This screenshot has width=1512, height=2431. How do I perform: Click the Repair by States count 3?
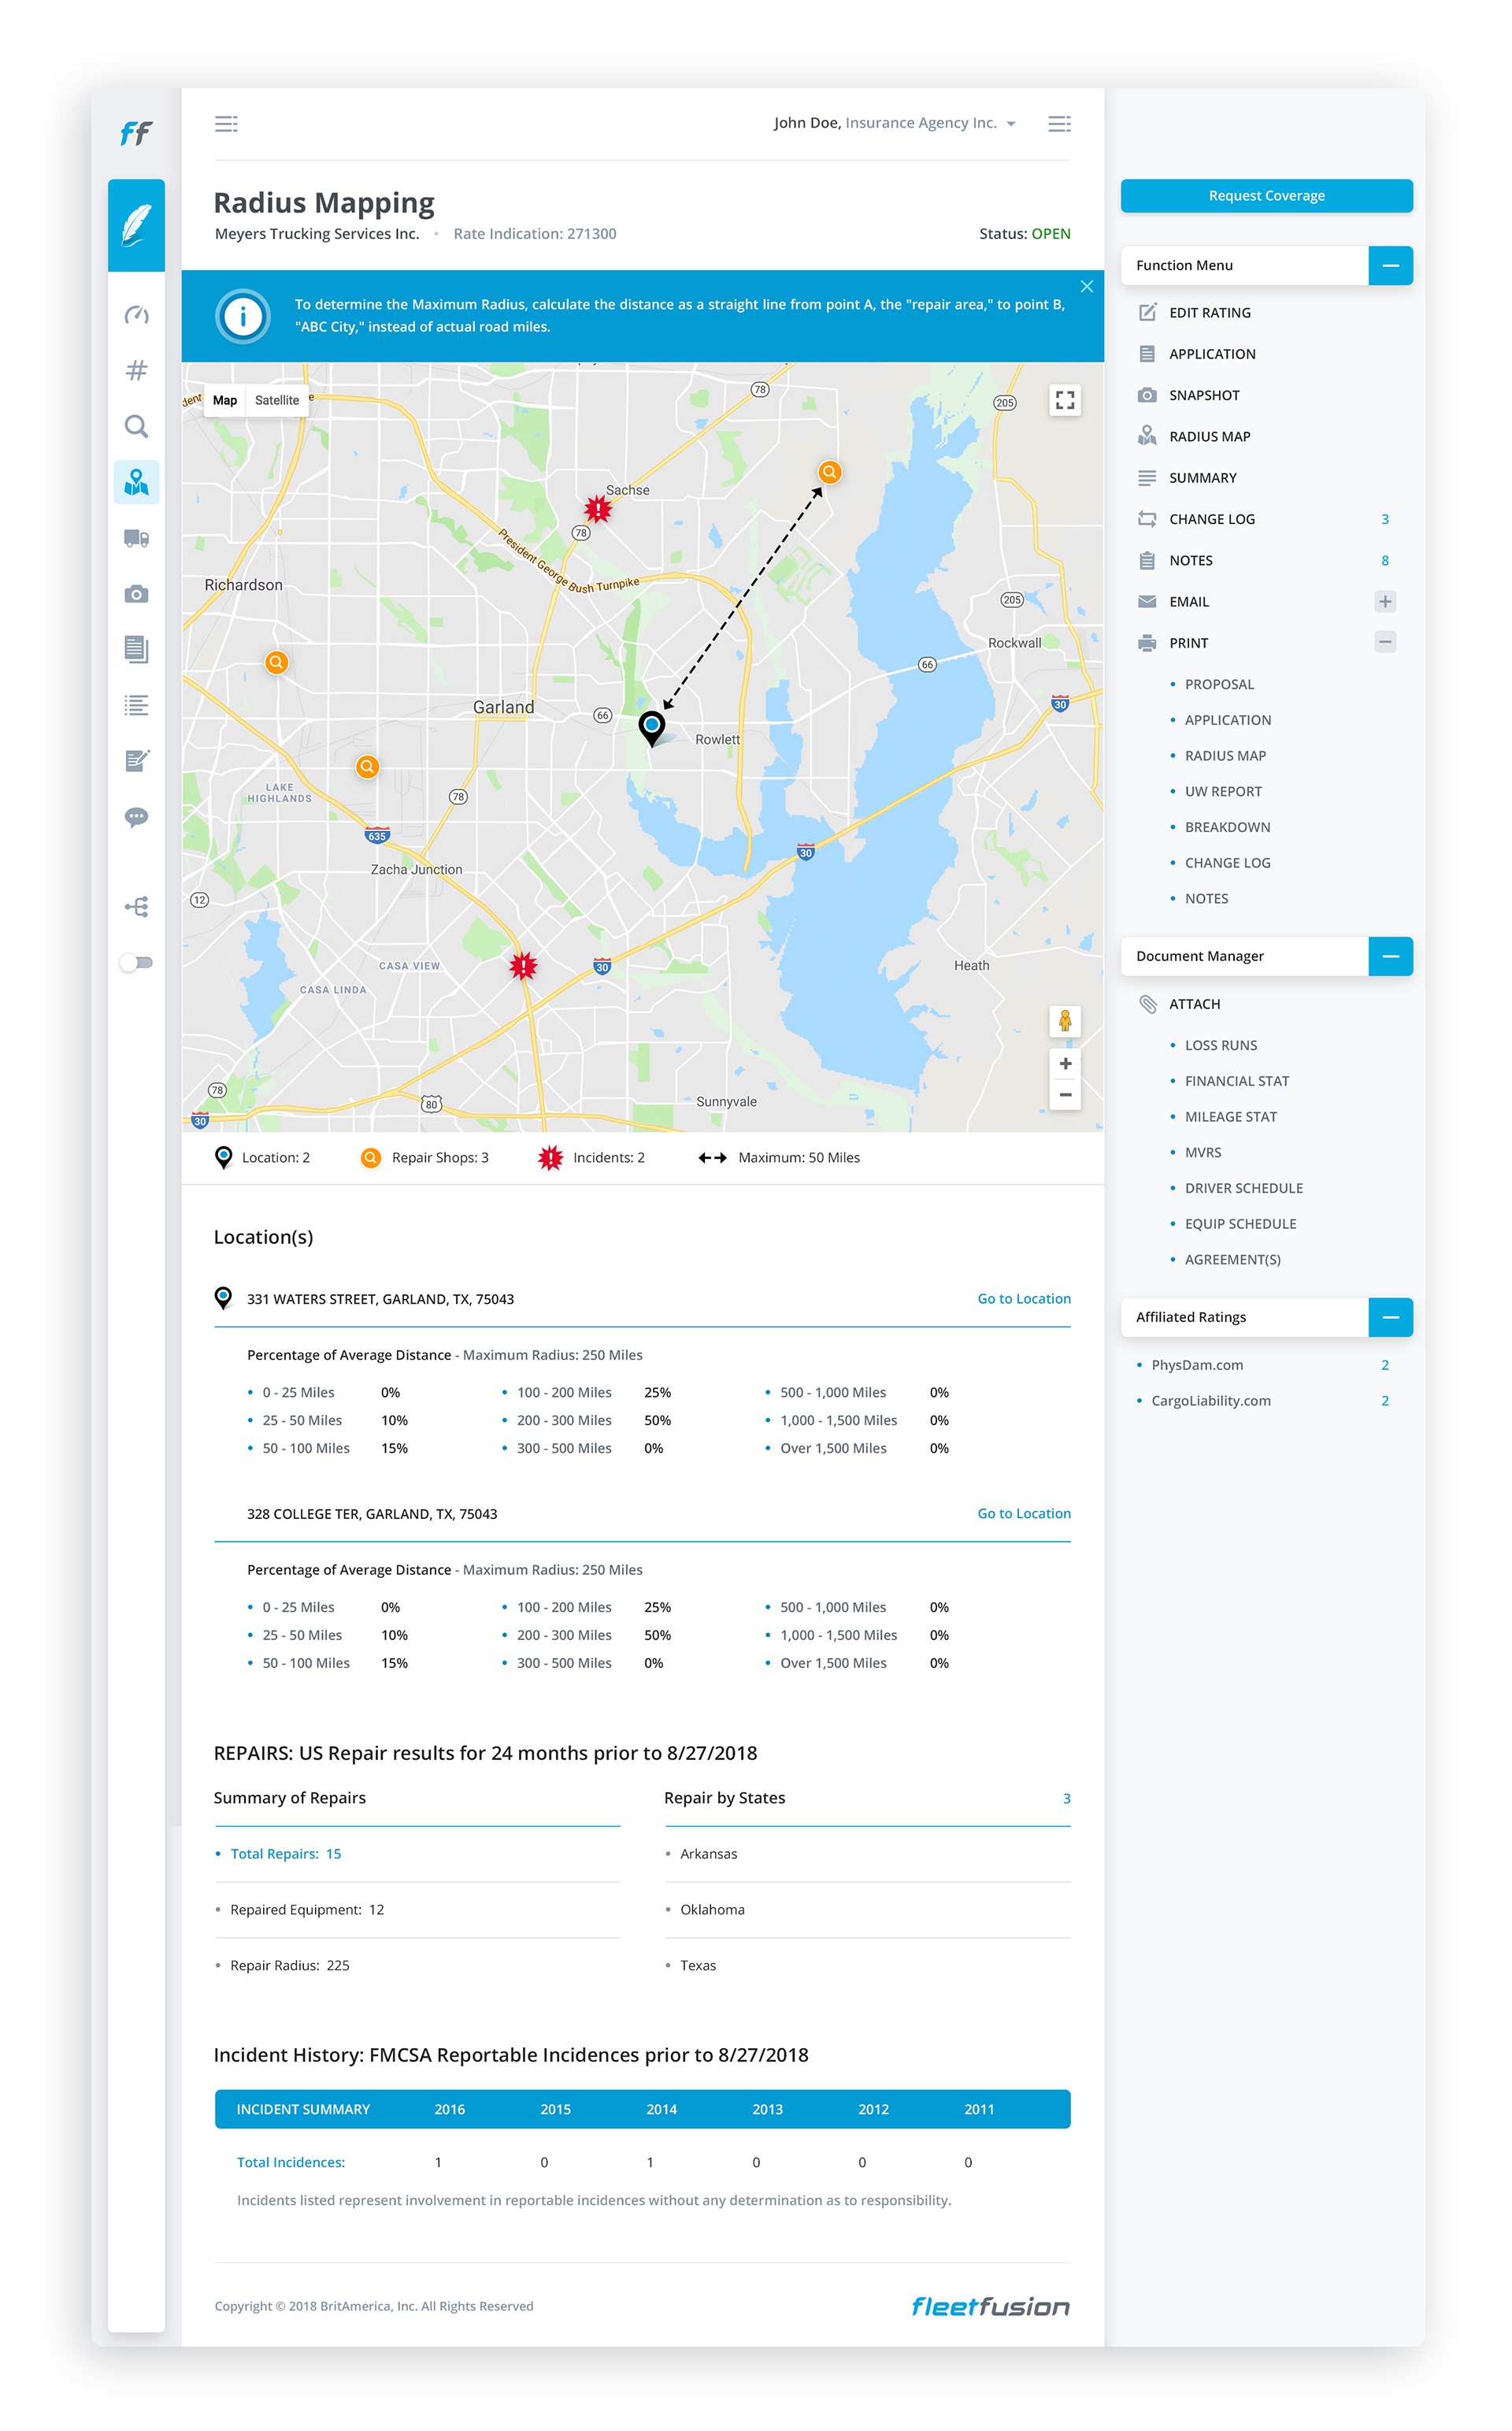[x=1066, y=1798]
